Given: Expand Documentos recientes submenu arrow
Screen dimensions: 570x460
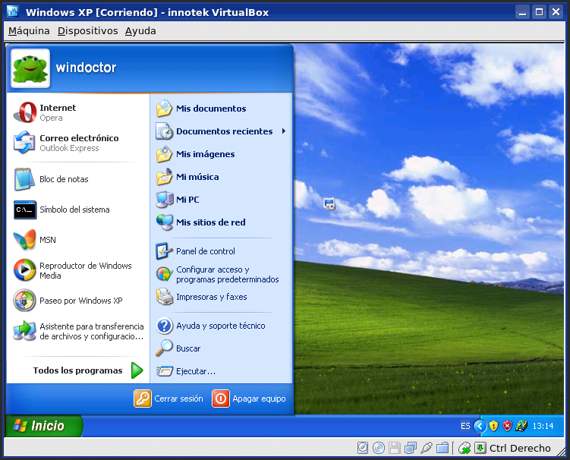Looking at the screenshot, I should (283, 131).
